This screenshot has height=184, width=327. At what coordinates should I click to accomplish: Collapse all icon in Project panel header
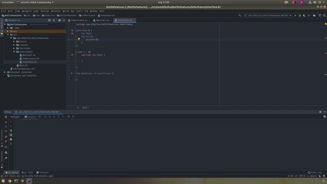54,20
